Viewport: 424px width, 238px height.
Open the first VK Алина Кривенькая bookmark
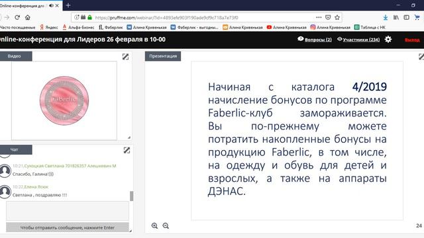pos(146,27)
